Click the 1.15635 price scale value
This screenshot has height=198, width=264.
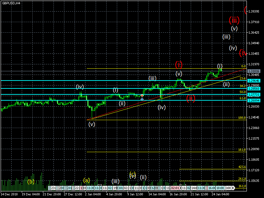[x=254, y=181]
